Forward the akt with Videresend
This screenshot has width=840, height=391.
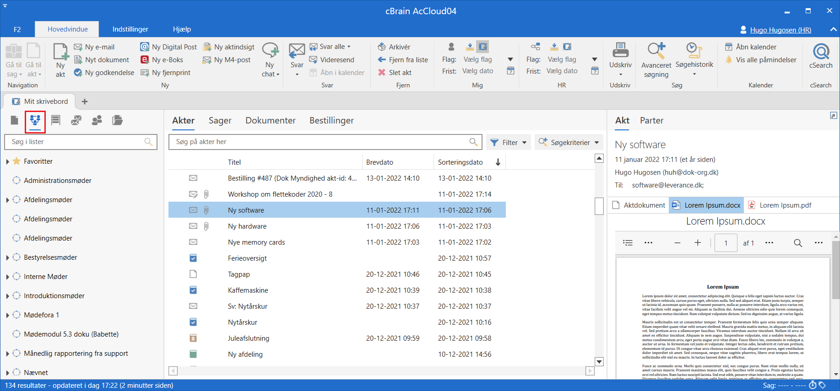click(332, 59)
